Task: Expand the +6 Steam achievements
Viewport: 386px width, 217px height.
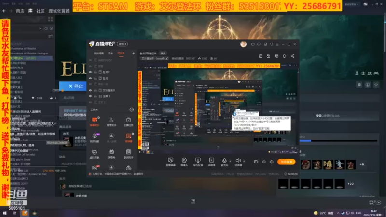Action: coord(361,164)
